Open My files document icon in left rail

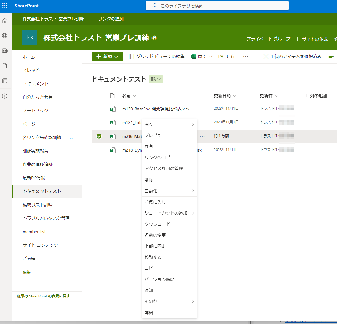click(5, 66)
